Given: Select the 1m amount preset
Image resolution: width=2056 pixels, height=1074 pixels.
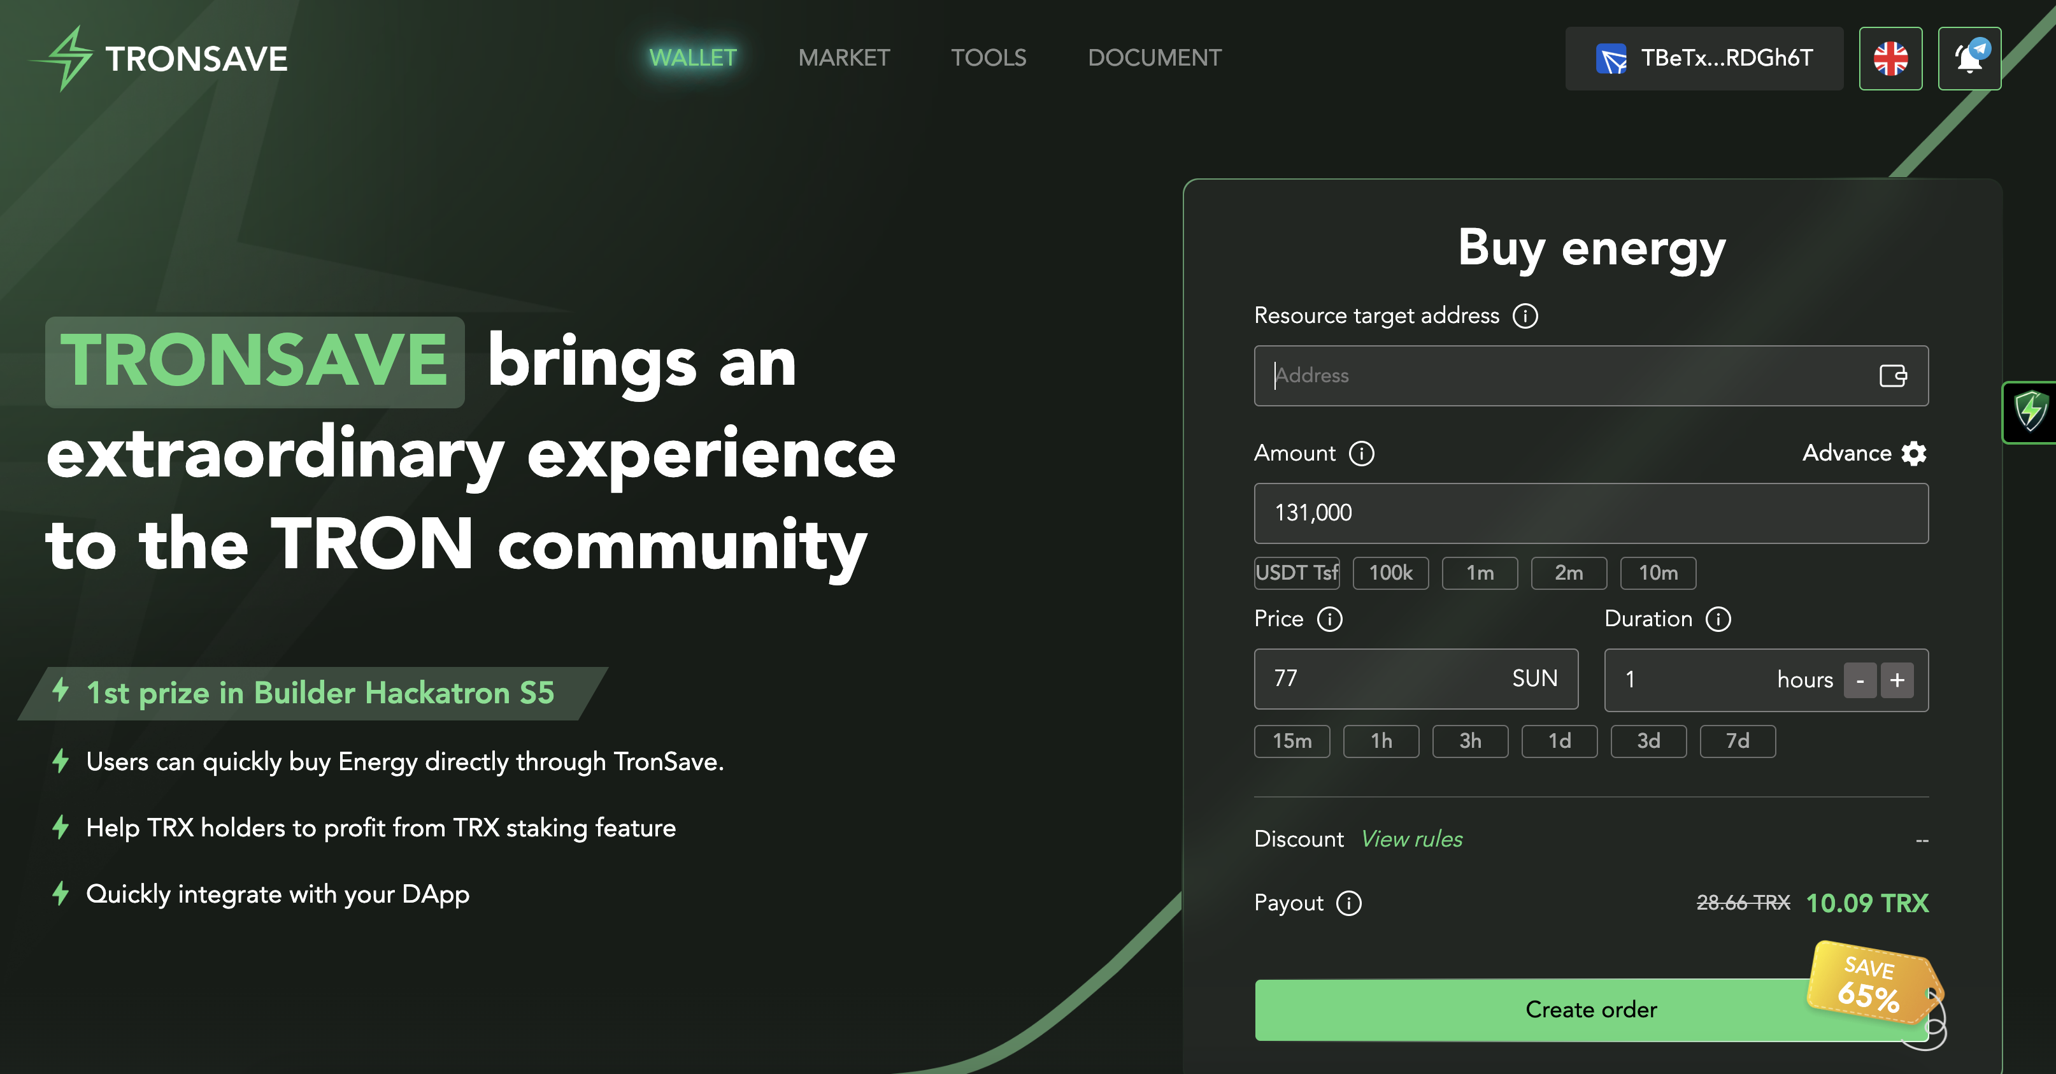Looking at the screenshot, I should tap(1480, 573).
